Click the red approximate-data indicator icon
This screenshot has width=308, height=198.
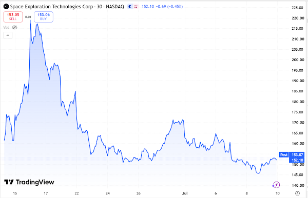click(x=136, y=7)
